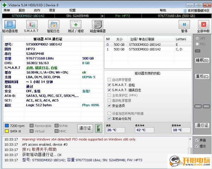Click the grey MMC indicator square

coord(57,131)
